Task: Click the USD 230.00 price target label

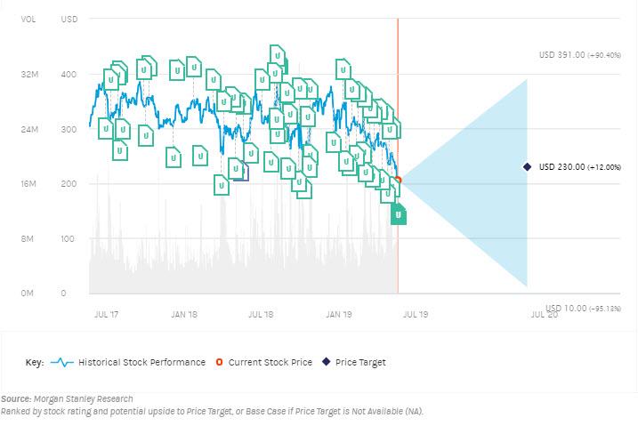Action: point(580,167)
